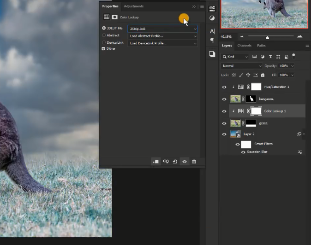Filter layers by type (T) icon

tap(270, 57)
